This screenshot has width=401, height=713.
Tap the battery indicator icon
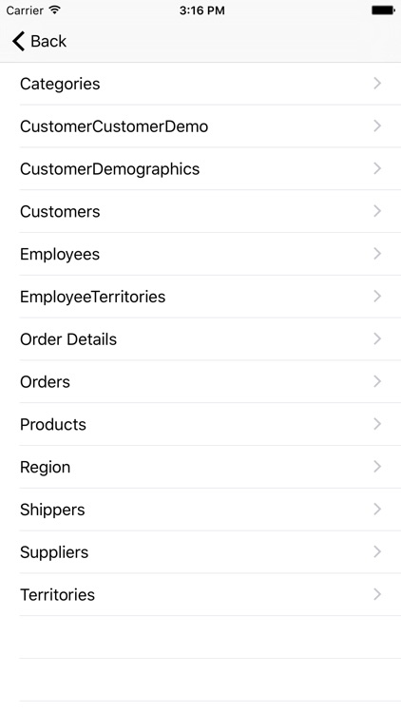click(383, 10)
